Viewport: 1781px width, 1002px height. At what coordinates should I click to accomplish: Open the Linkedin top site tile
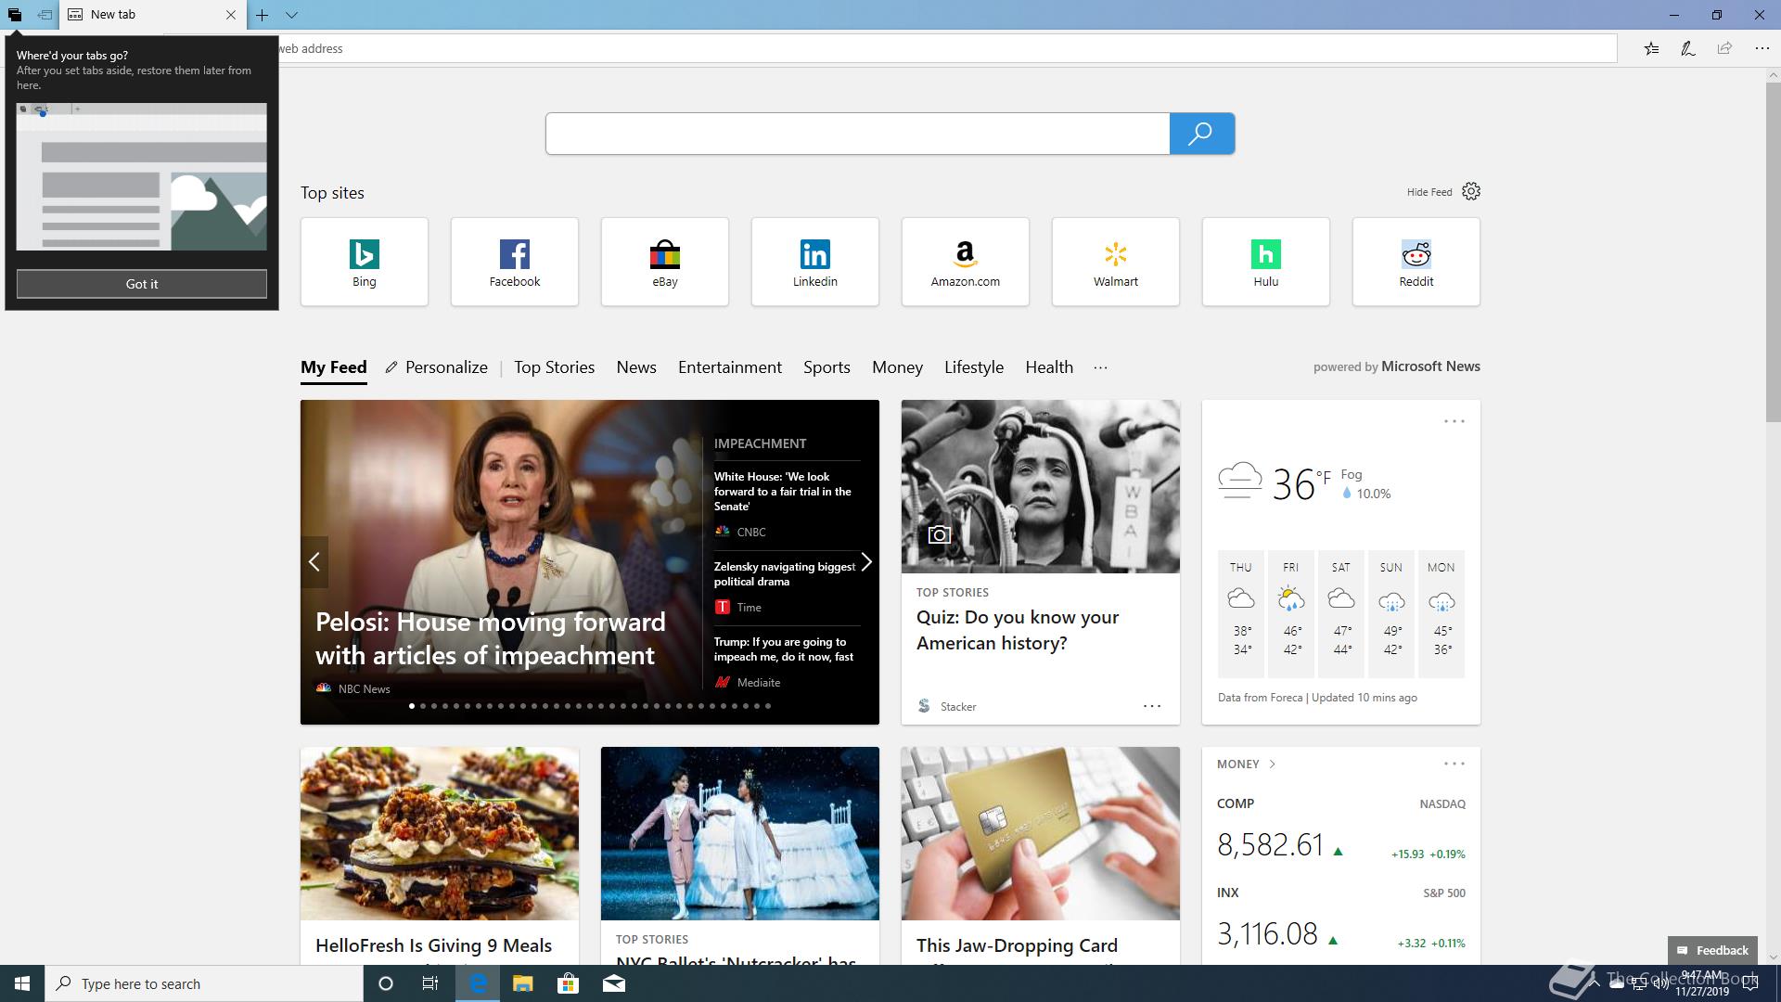815,262
